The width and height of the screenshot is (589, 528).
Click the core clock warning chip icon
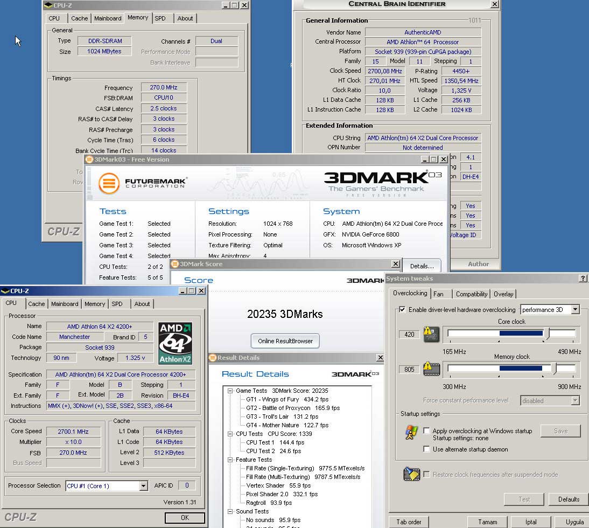pos(431,334)
